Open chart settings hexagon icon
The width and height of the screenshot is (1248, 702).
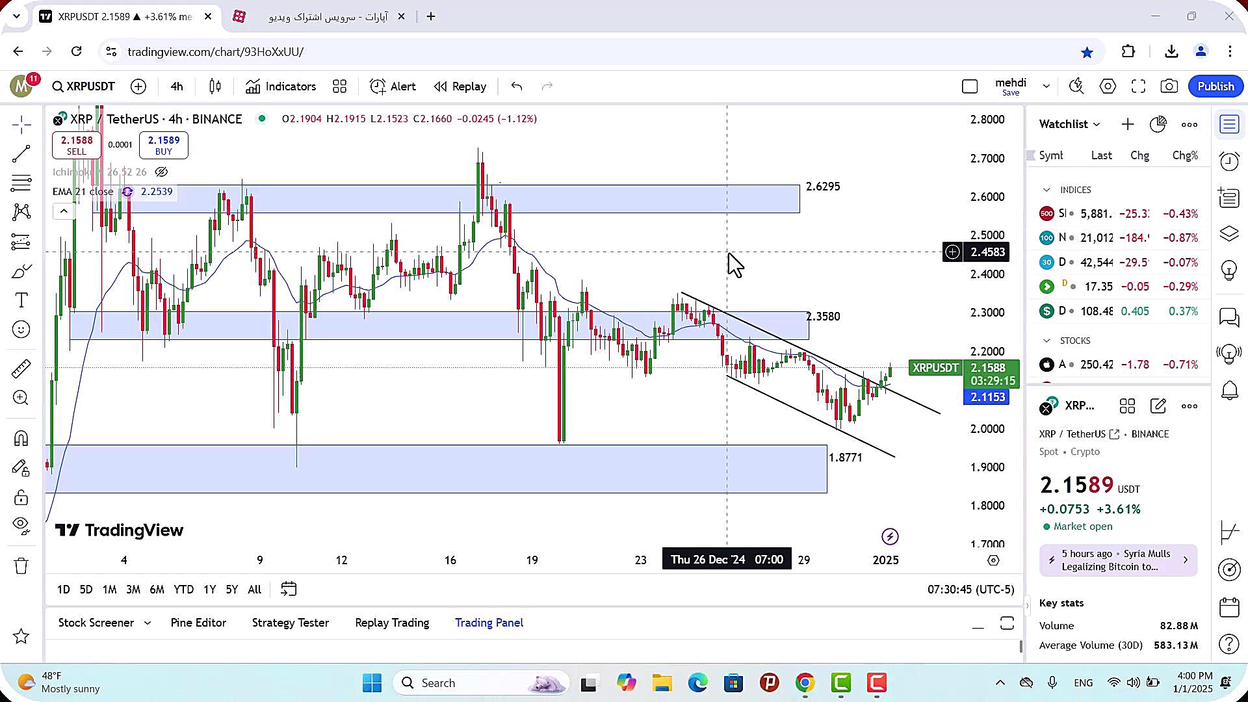tap(1108, 86)
